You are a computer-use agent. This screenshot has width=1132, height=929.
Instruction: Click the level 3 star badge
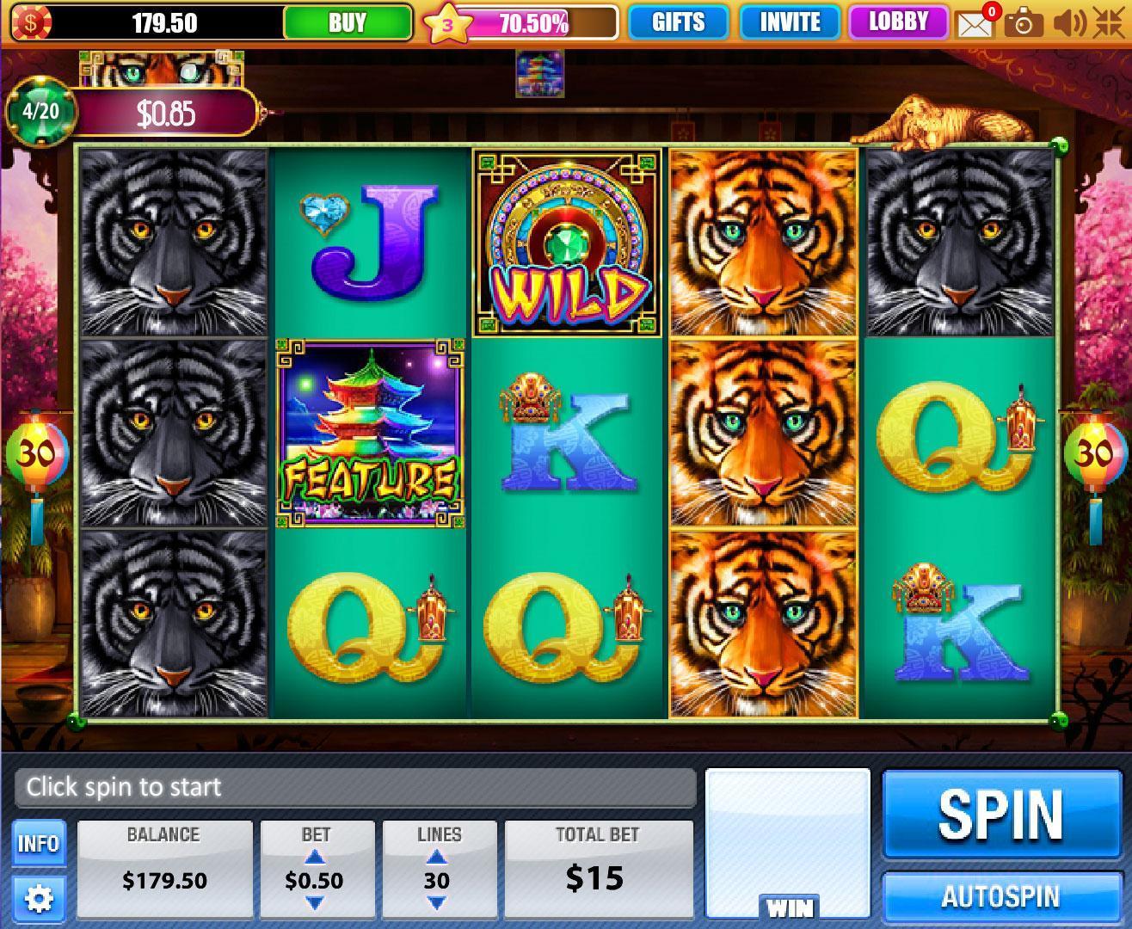point(447,24)
